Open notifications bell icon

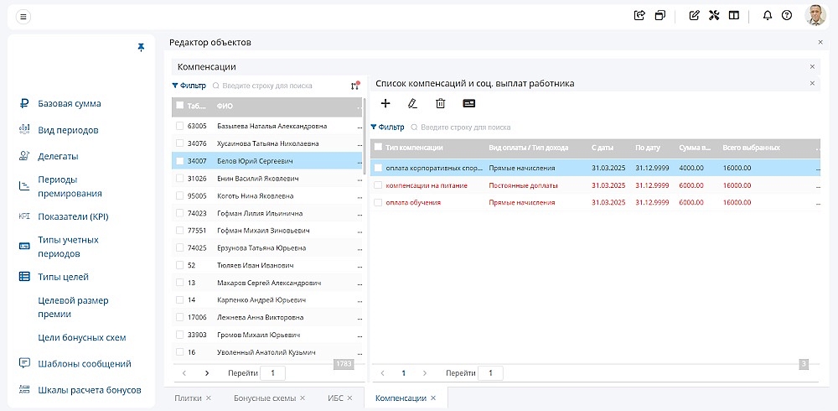point(767,15)
